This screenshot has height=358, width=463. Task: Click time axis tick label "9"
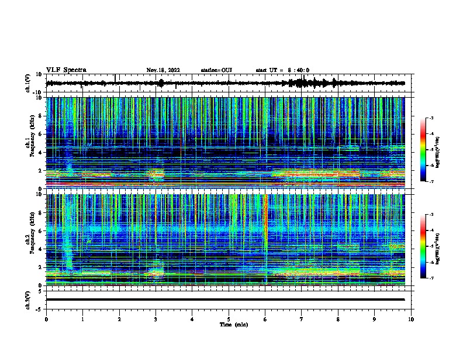point(374,319)
